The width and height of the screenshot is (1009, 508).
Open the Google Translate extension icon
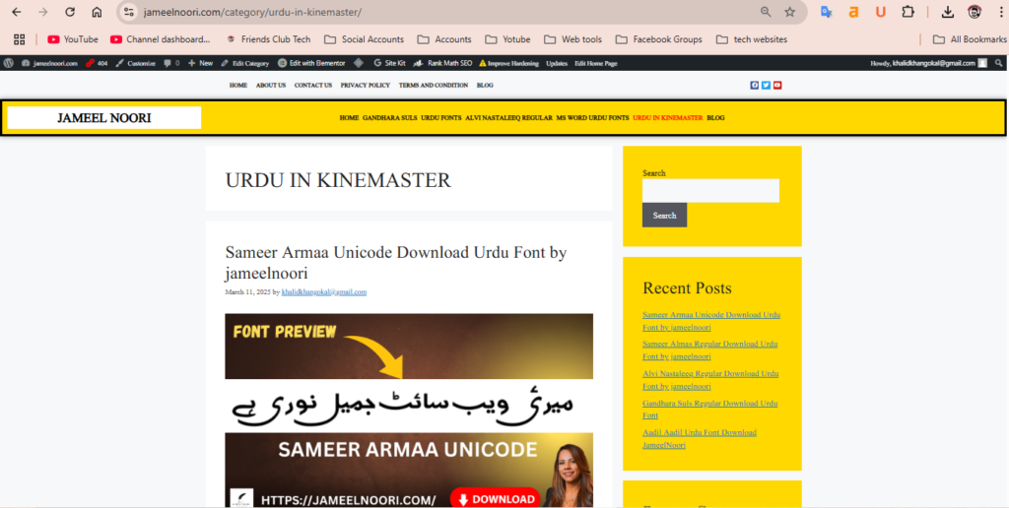826,12
